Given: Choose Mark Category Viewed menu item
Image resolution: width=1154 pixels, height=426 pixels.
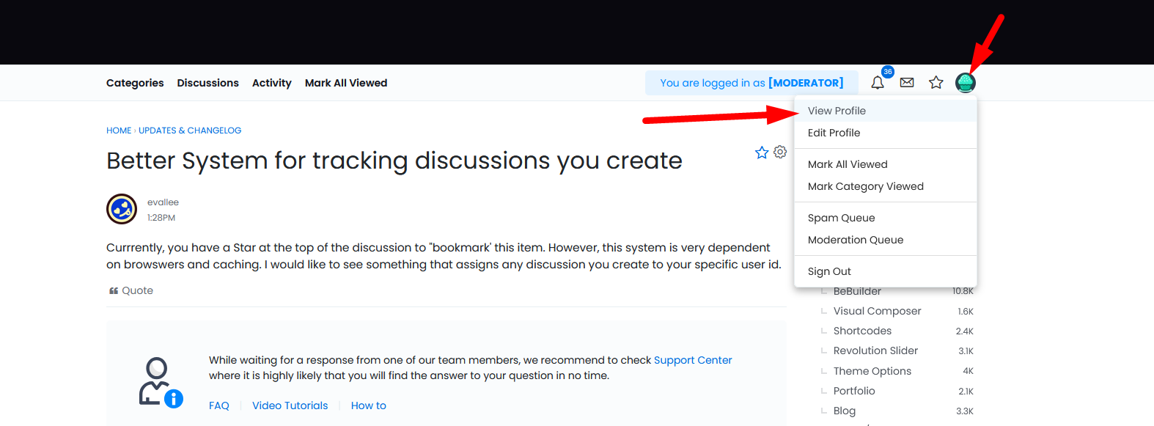Looking at the screenshot, I should (865, 186).
